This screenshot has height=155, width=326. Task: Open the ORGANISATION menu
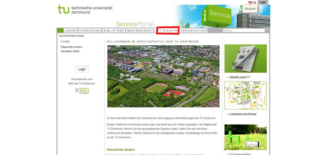click(193, 31)
